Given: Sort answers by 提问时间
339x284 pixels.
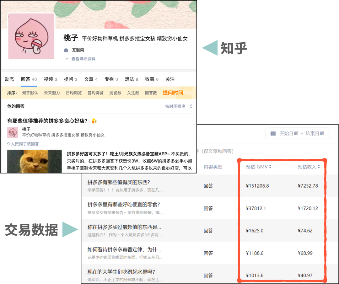Looking at the screenshot, I should [173, 93].
